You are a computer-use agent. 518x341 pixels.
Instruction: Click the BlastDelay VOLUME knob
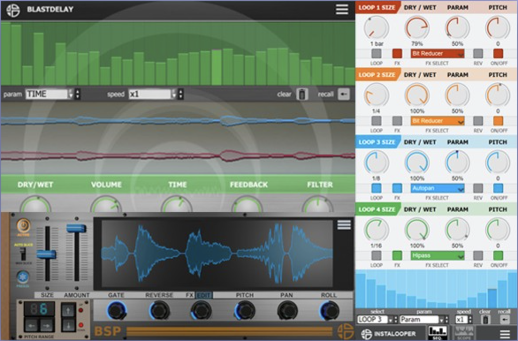[x=106, y=205]
